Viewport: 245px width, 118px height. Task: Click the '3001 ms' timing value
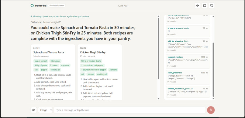204,57
